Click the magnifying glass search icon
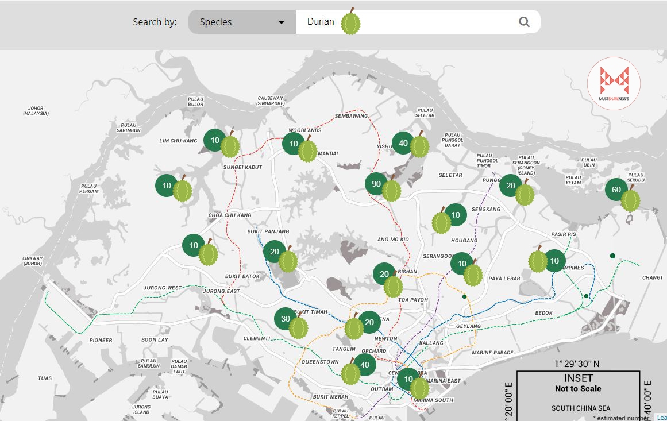The width and height of the screenshot is (667, 421). pos(524,22)
